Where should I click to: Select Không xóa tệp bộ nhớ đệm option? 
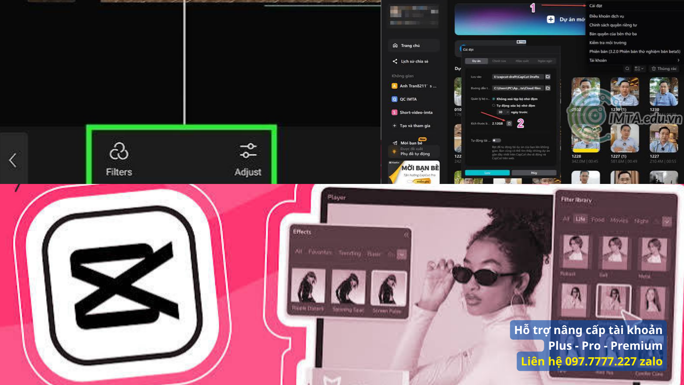coord(515,99)
